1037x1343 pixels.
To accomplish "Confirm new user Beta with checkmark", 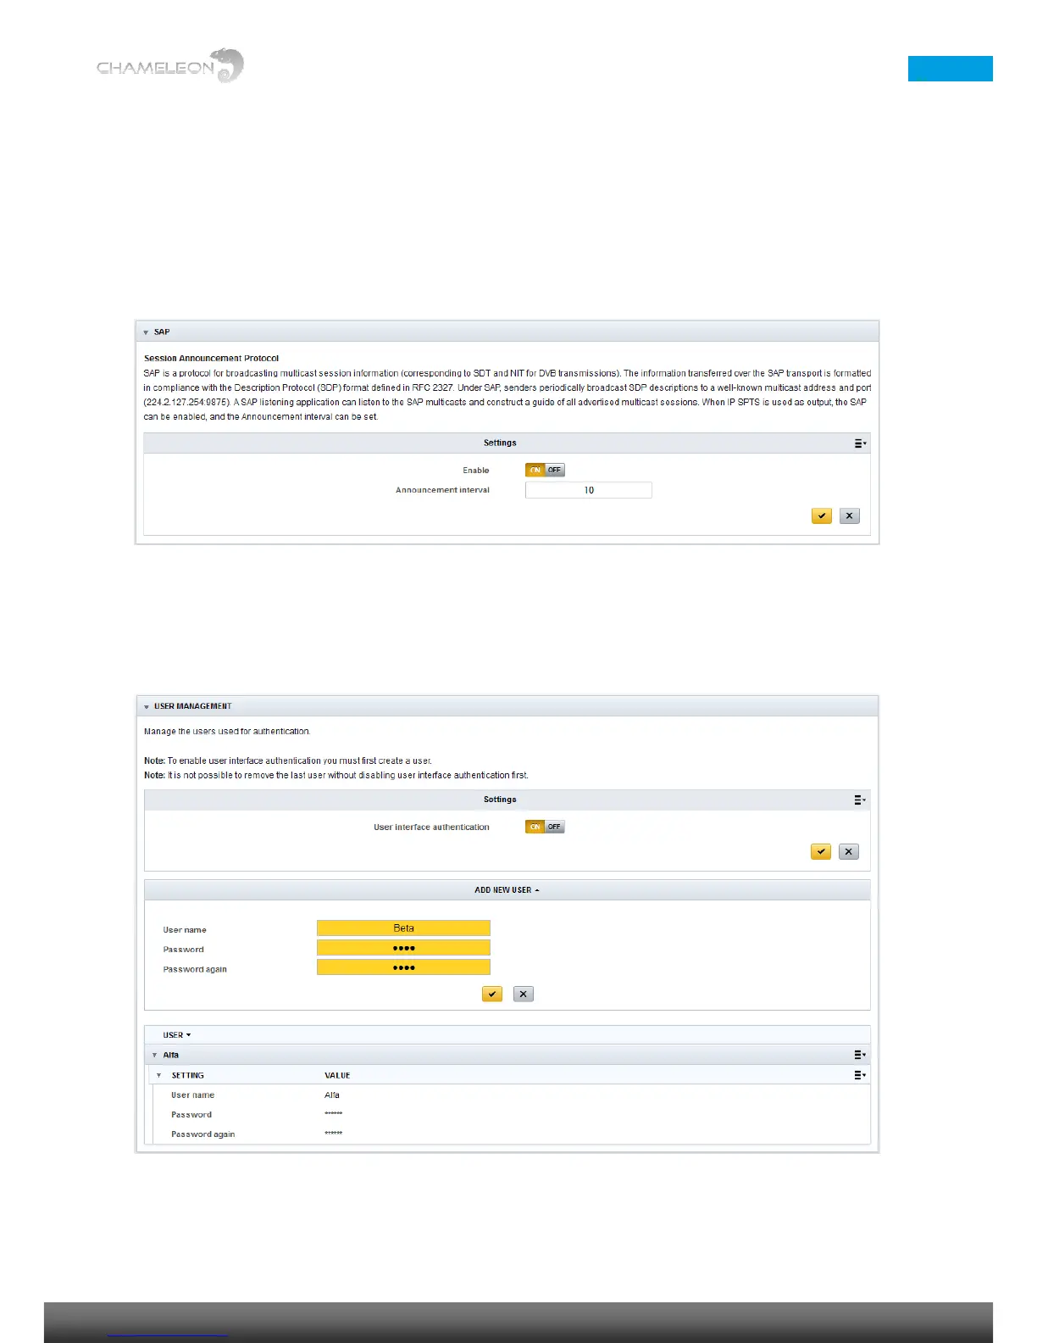I will [x=492, y=994].
